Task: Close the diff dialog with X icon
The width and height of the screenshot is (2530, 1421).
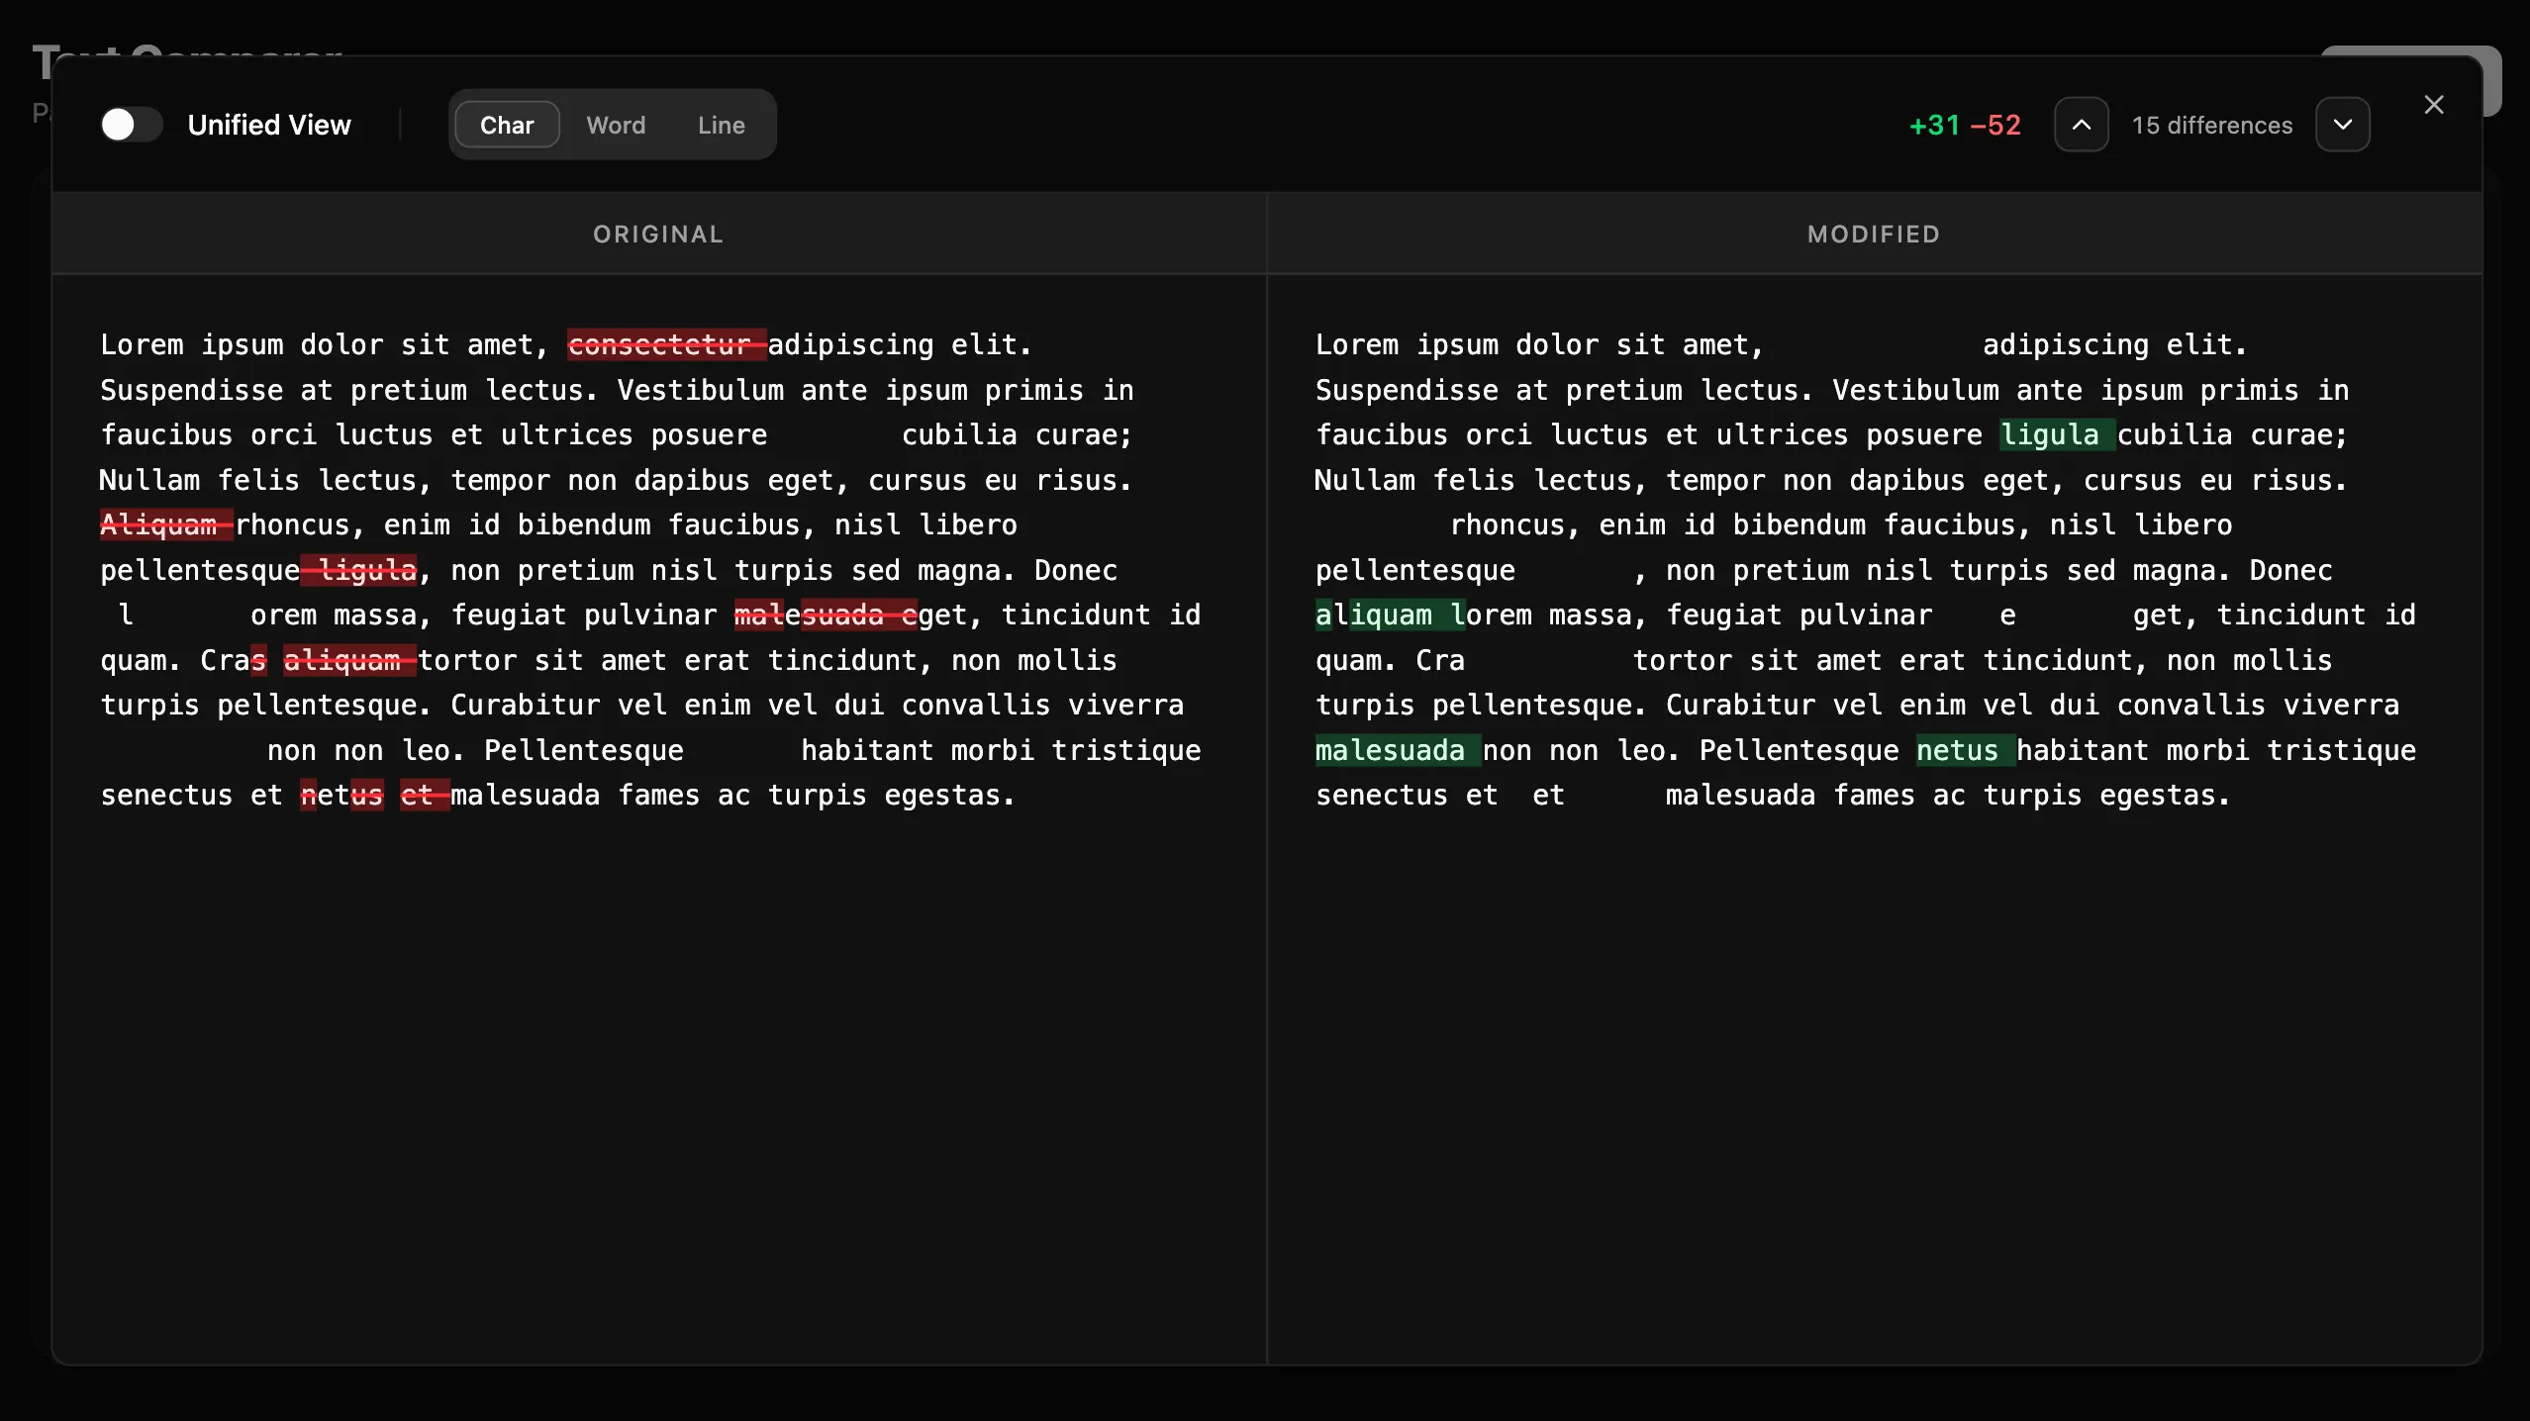Action: [x=2434, y=105]
